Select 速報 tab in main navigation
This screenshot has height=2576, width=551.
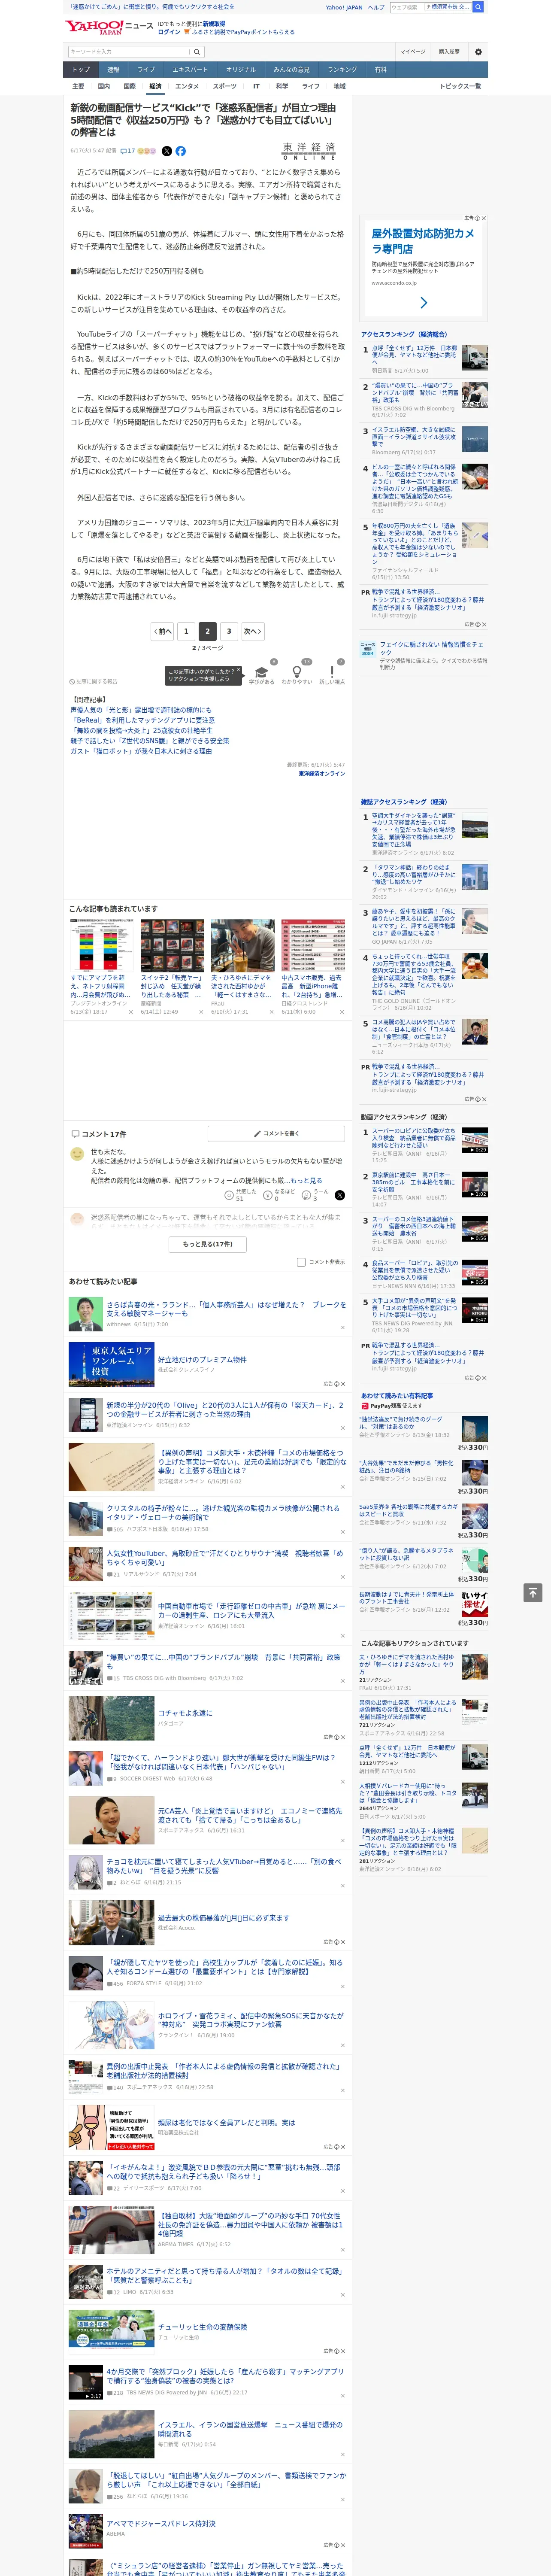click(113, 70)
